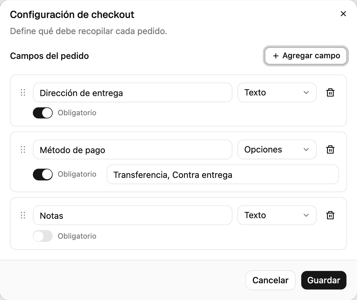
Task: Edit the Dirección de entrega name field
Action: point(133,92)
